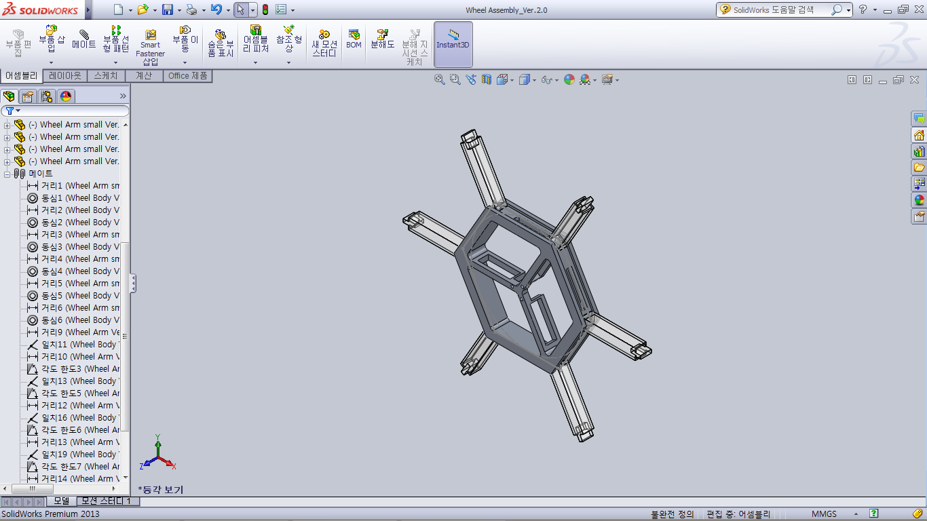Open the 어셈블리 피처 dropdown arrow
This screenshot has height=521, width=927.
(255, 62)
